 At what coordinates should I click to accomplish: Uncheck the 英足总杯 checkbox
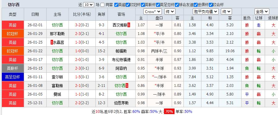pyautogui.click(x=158, y=5)
